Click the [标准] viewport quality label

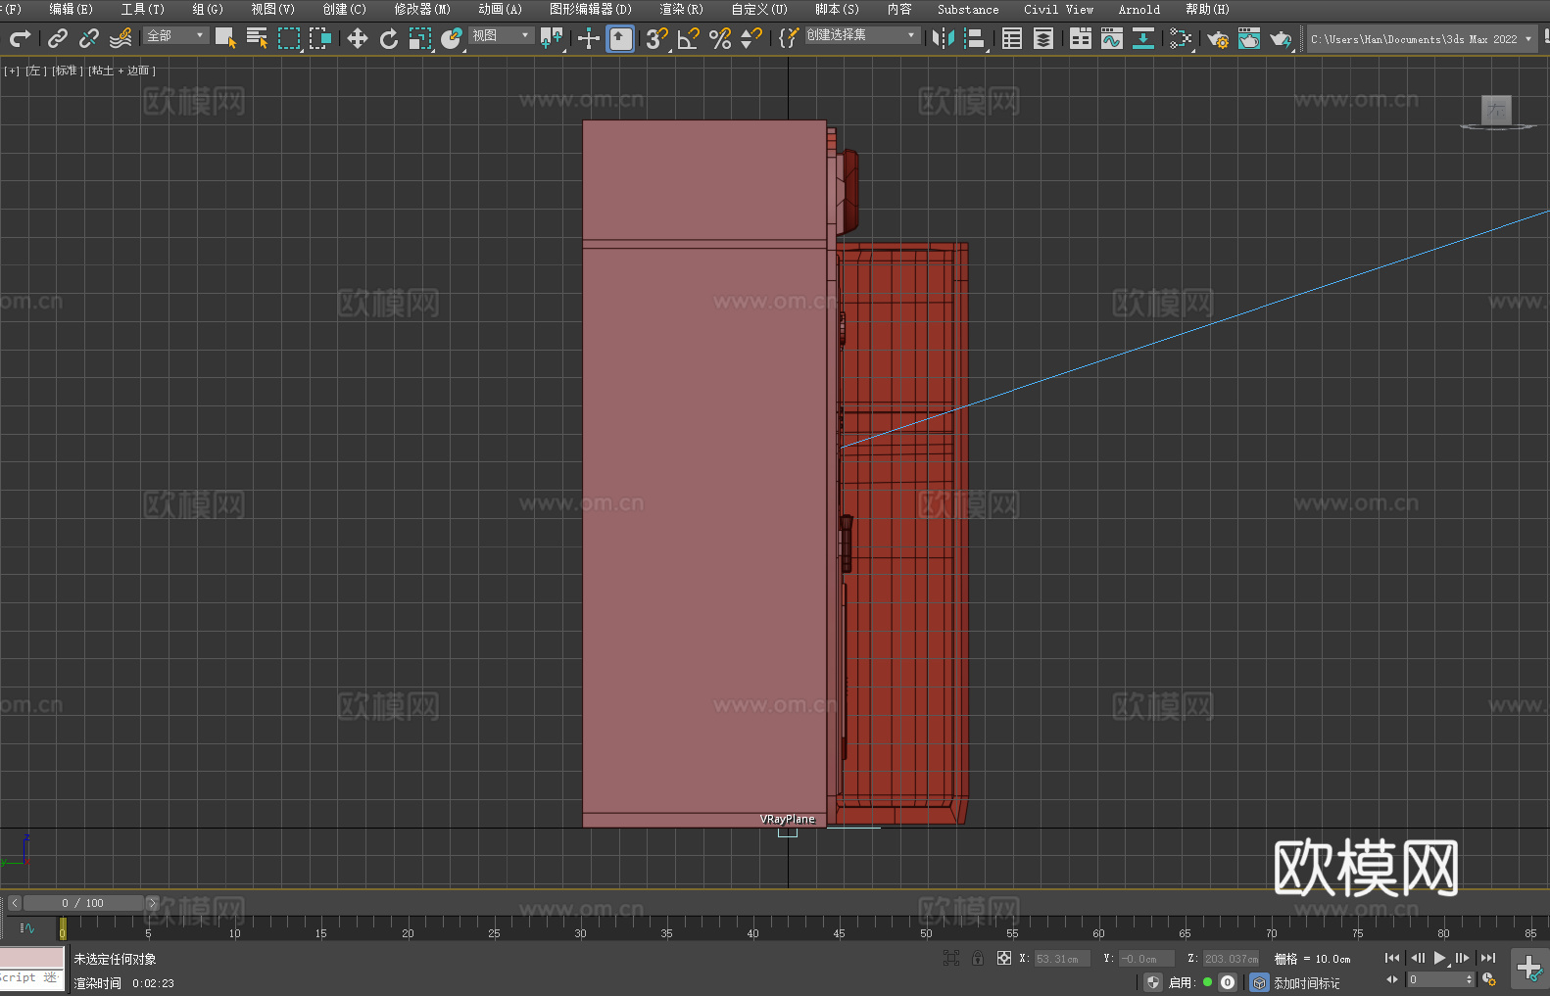[66, 71]
